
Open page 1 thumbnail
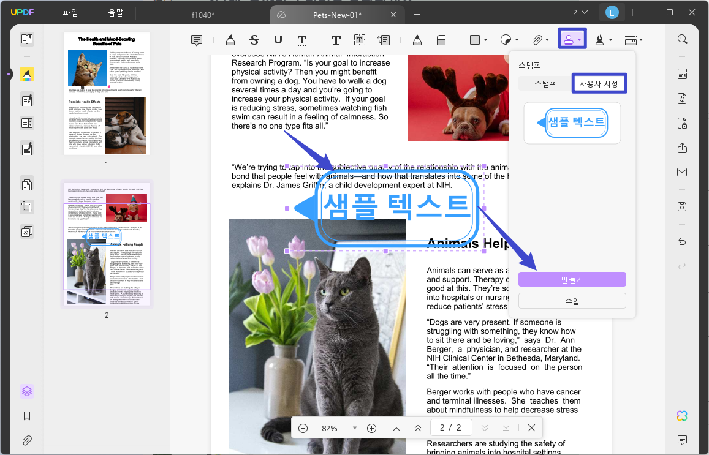[x=107, y=94]
